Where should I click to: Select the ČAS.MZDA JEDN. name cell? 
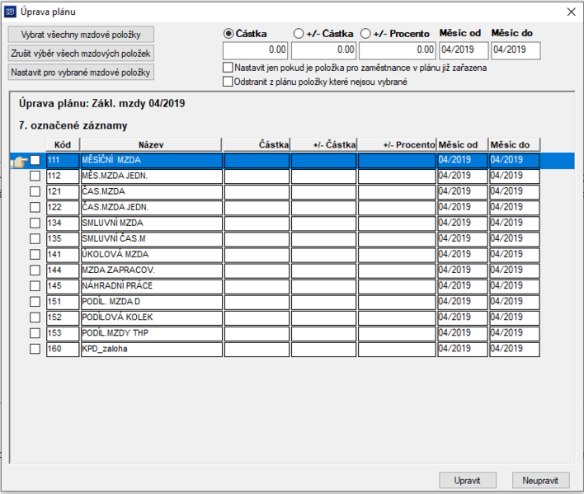[x=152, y=208]
